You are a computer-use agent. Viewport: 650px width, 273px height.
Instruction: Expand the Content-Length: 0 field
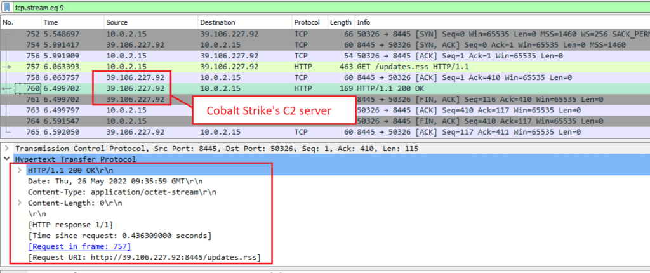pyautogui.click(x=20, y=203)
